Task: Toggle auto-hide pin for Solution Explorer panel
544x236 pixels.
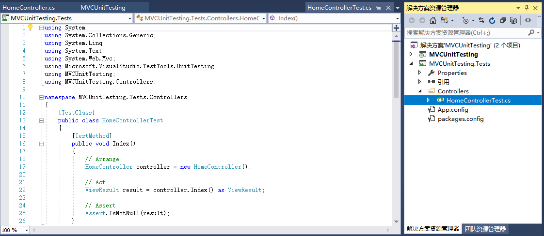Action: (x=527, y=8)
